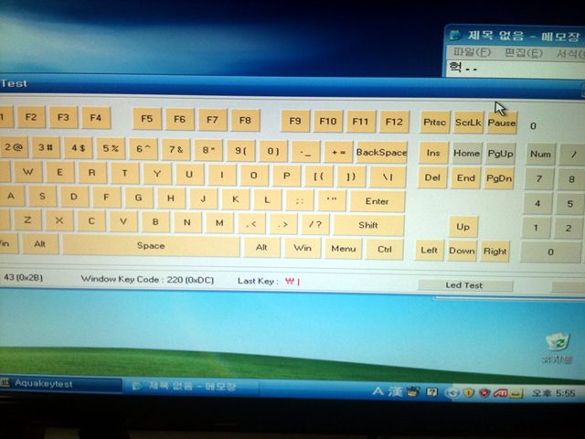The width and height of the screenshot is (585, 439).
Task: Click the letter P key
Action: click(x=286, y=176)
